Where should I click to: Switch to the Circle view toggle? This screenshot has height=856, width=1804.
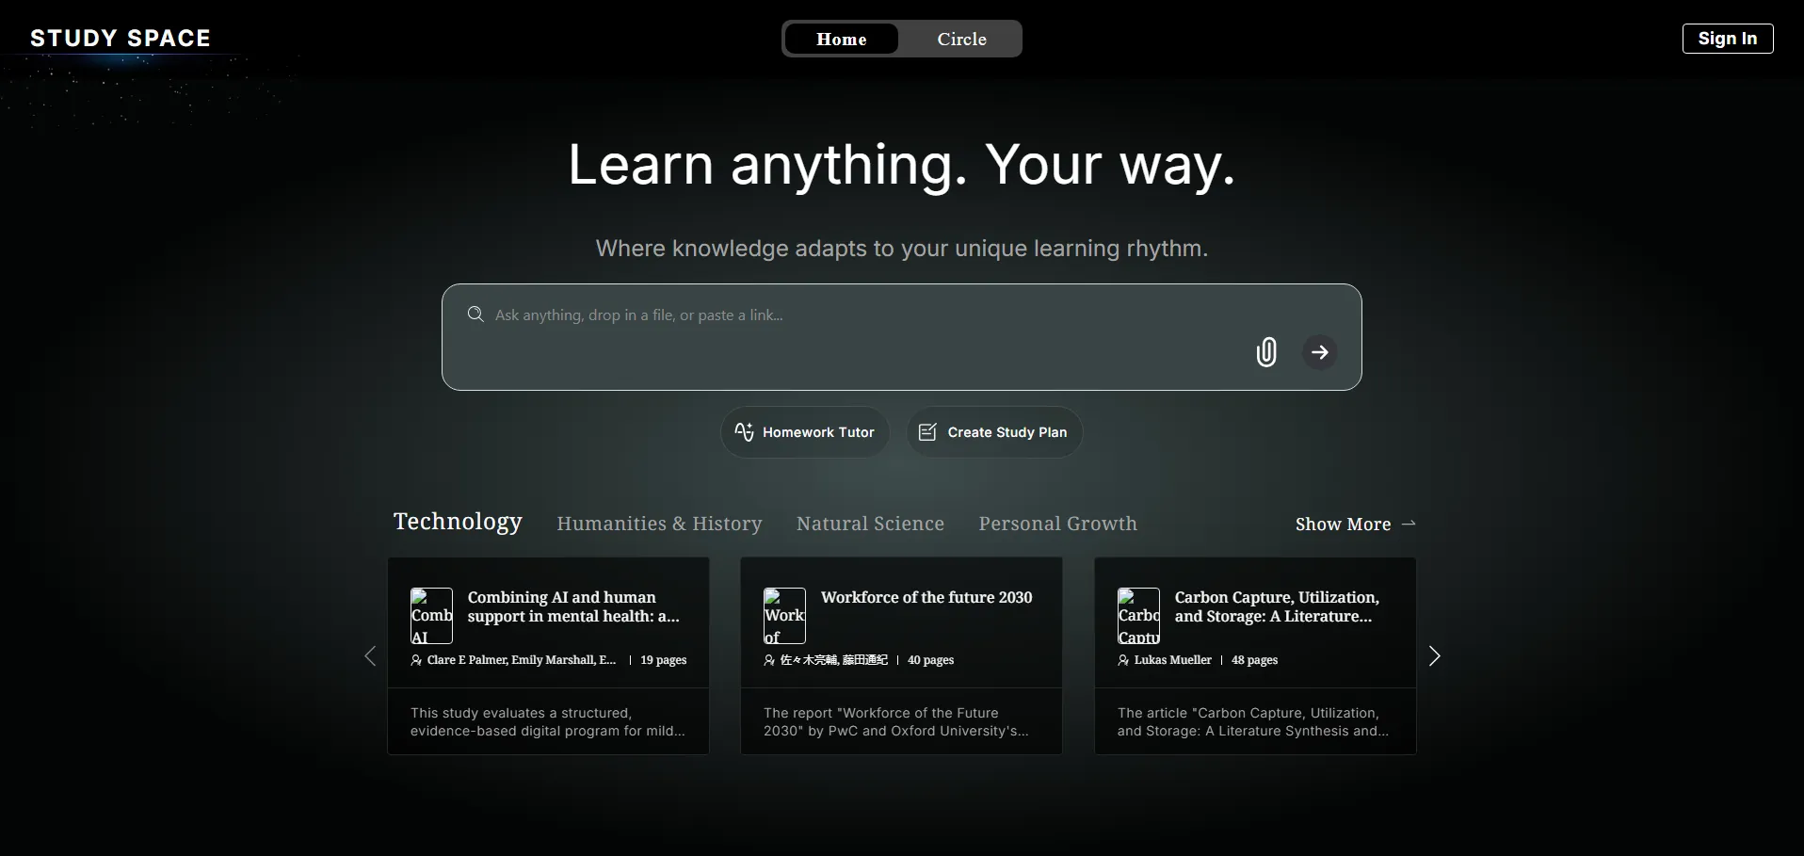pos(961,40)
